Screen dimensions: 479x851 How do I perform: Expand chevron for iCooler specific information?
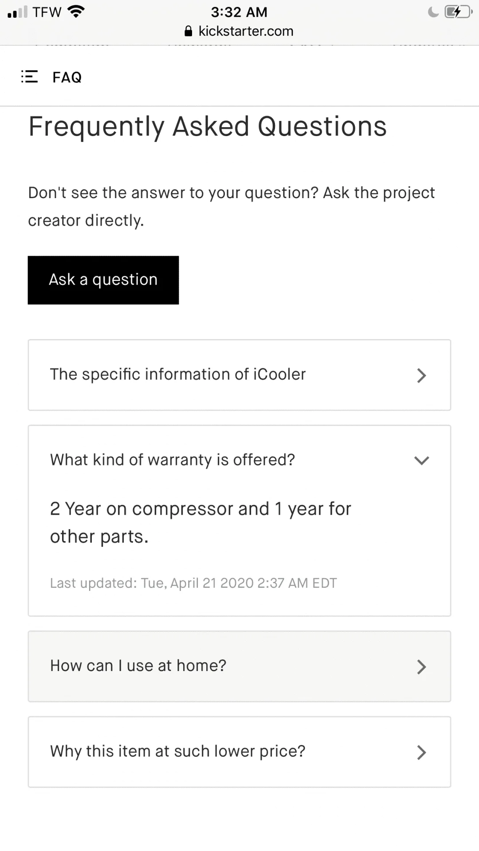421,375
